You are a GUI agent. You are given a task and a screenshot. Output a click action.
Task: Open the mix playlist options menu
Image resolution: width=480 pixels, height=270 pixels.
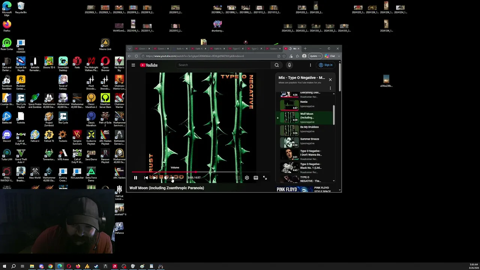330,88
